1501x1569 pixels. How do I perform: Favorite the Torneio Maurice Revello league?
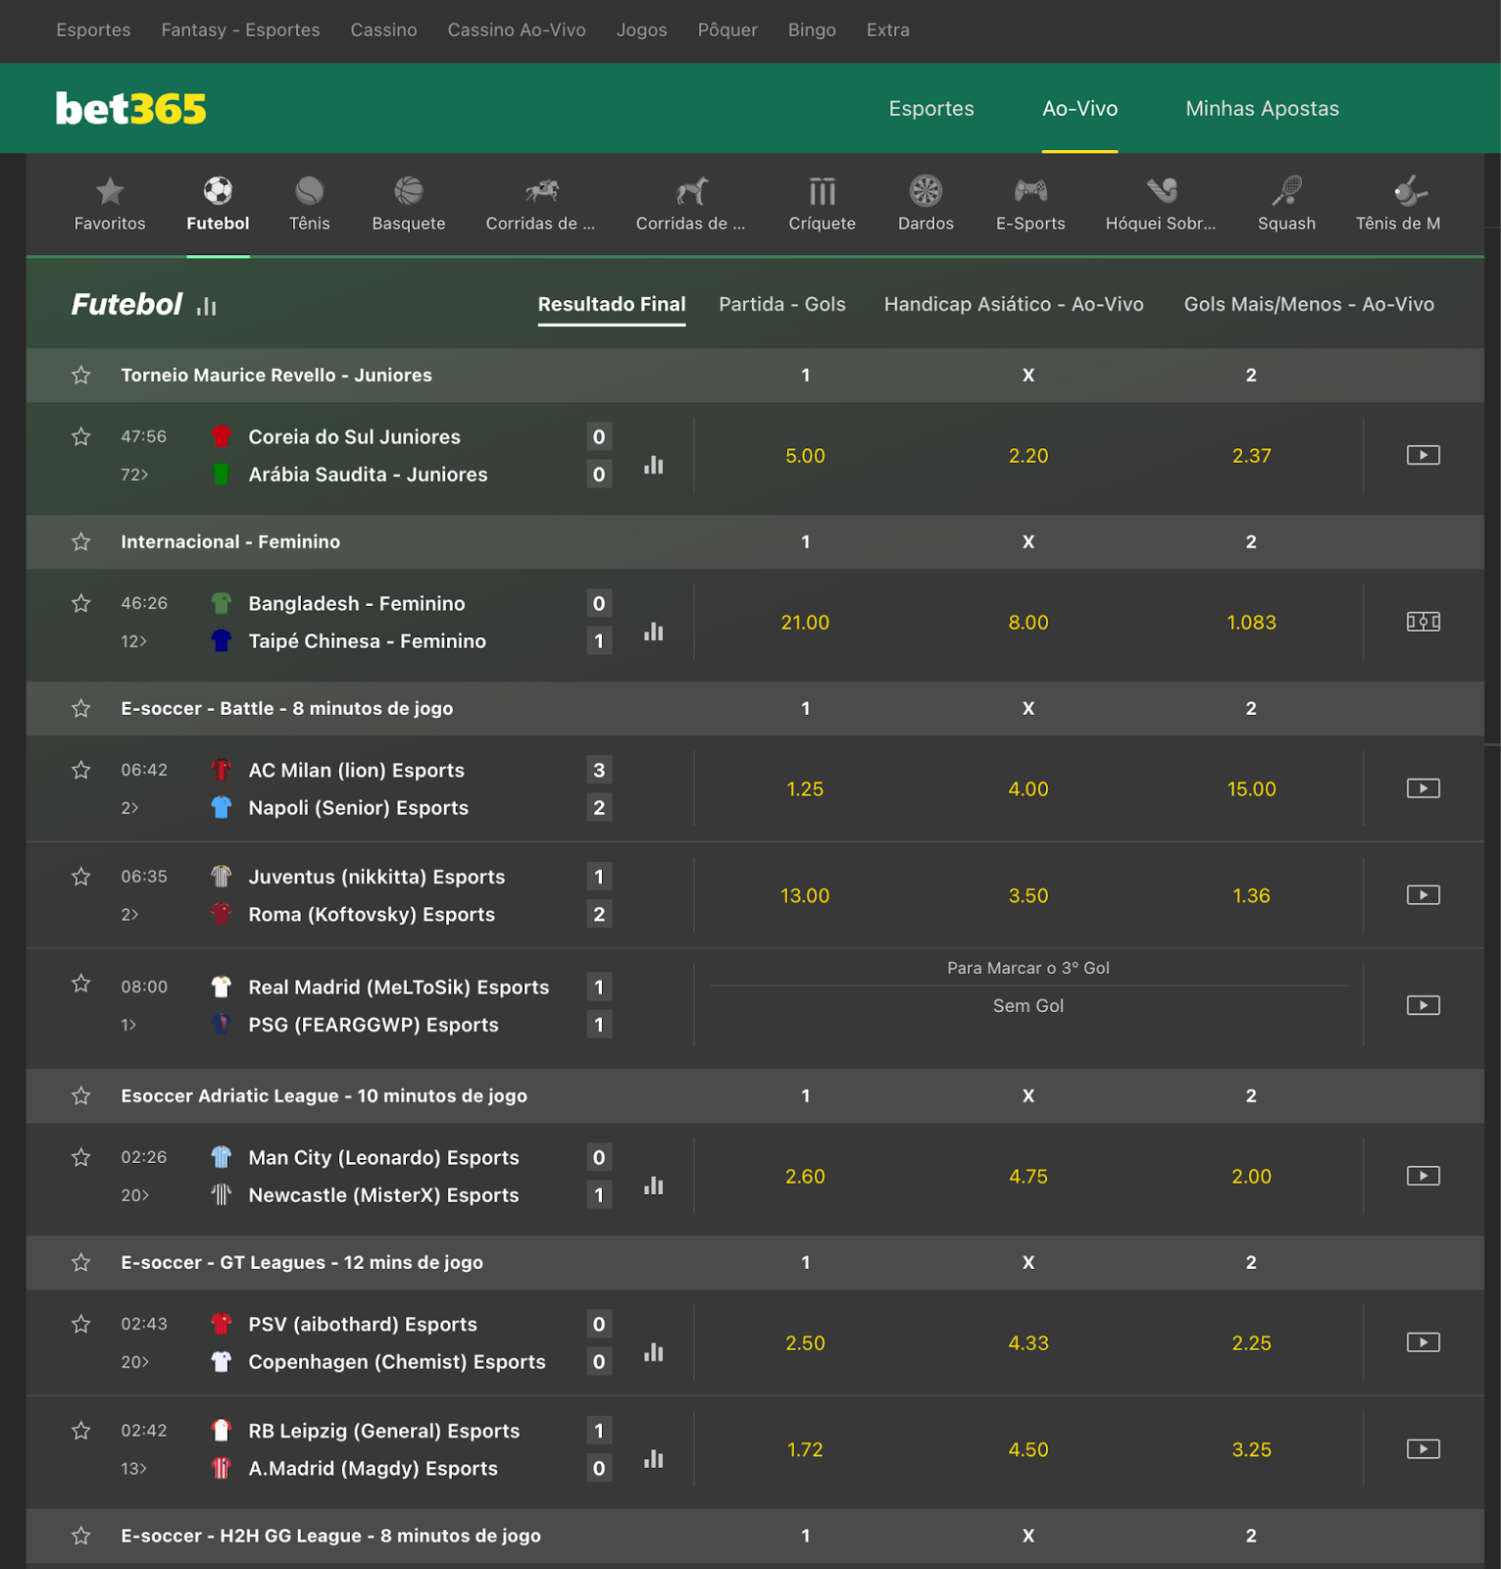81,376
